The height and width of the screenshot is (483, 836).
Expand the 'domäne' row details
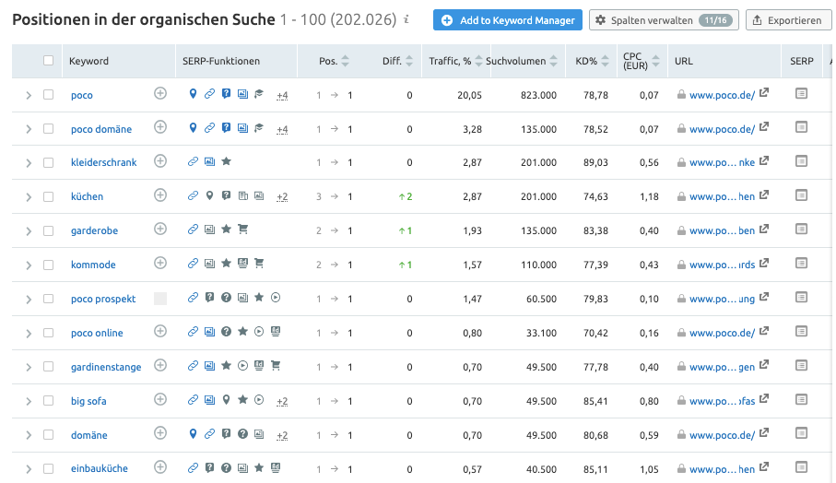pyautogui.click(x=29, y=435)
